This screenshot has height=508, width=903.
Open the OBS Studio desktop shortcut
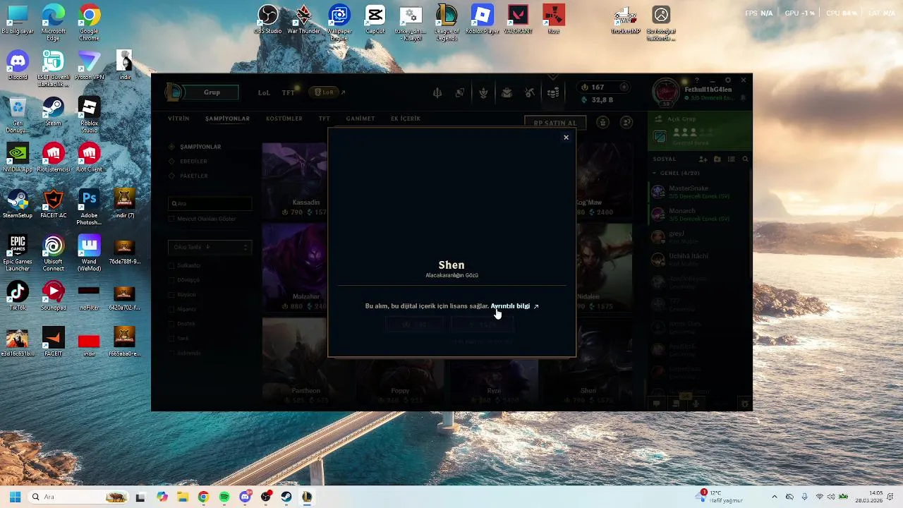268,20
